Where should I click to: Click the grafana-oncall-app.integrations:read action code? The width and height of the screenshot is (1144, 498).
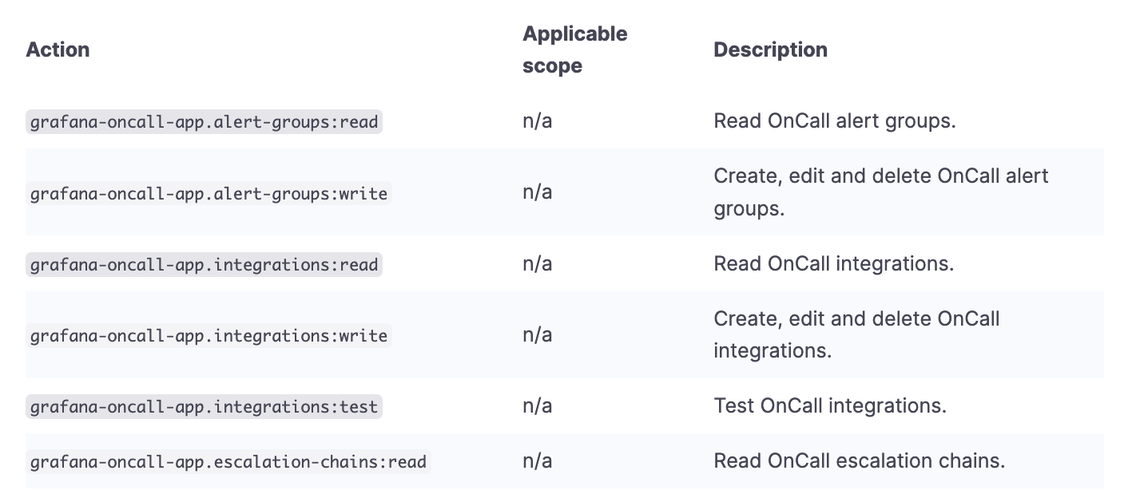tap(204, 264)
